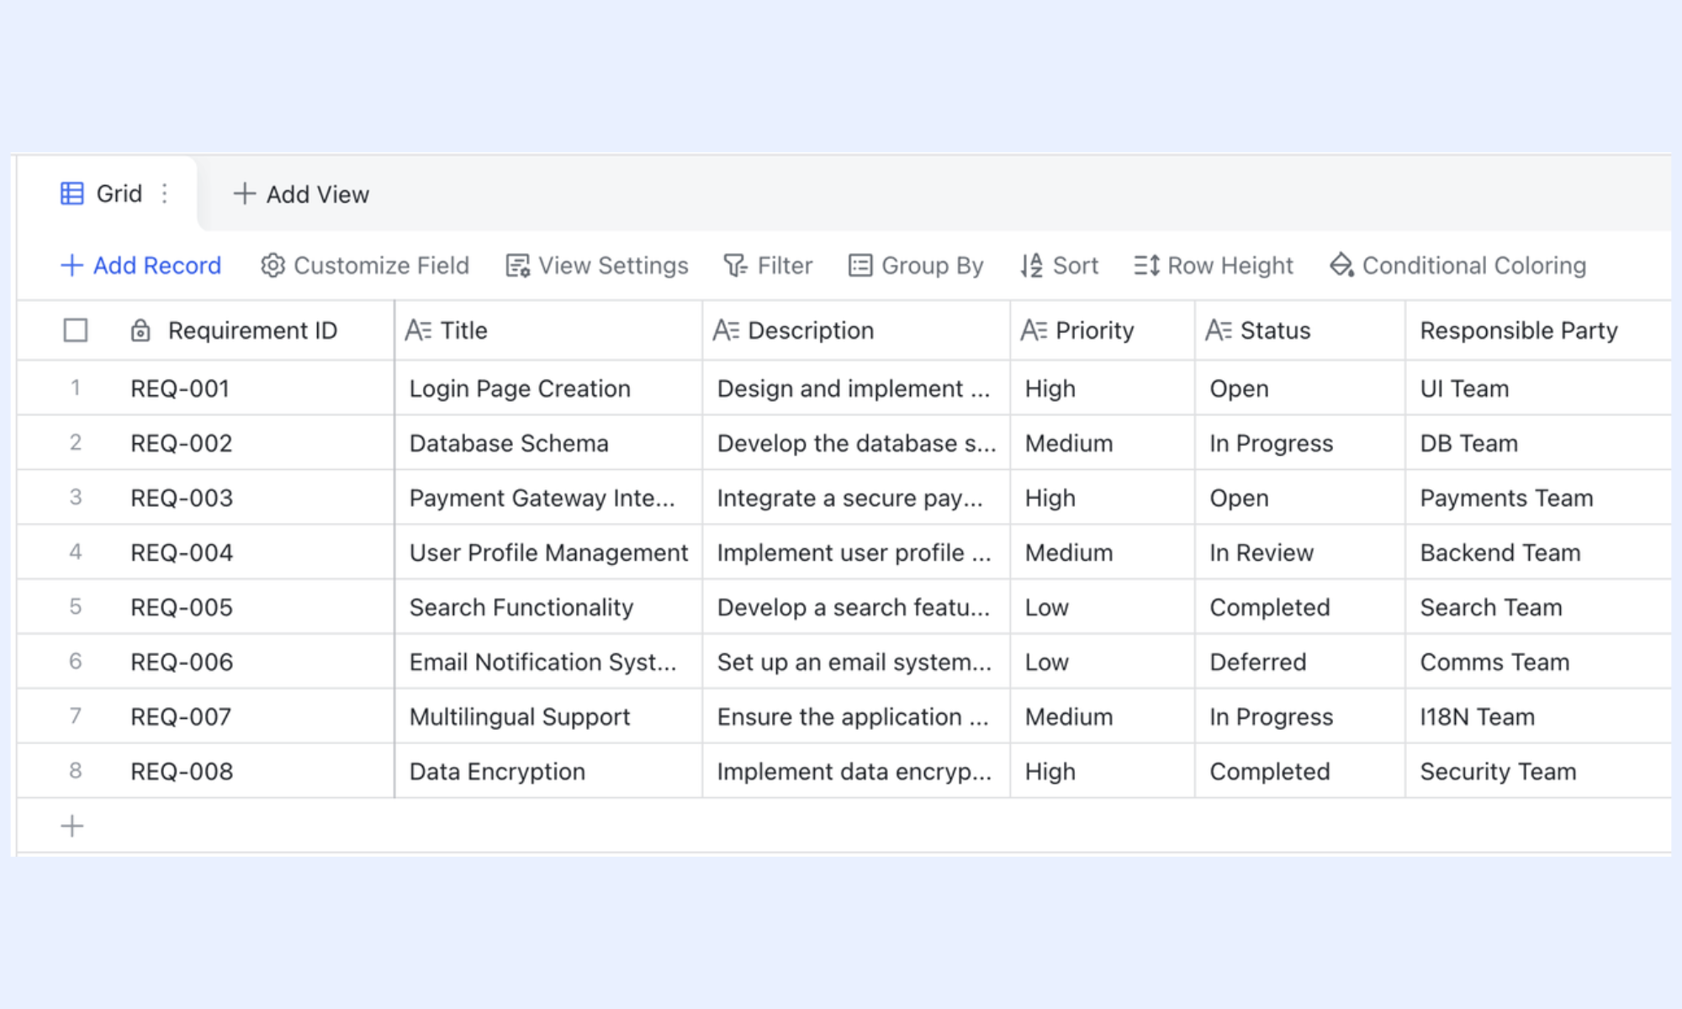Click the Deferred status cell
This screenshot has height=1009, width=1682.
[1300, 662]
